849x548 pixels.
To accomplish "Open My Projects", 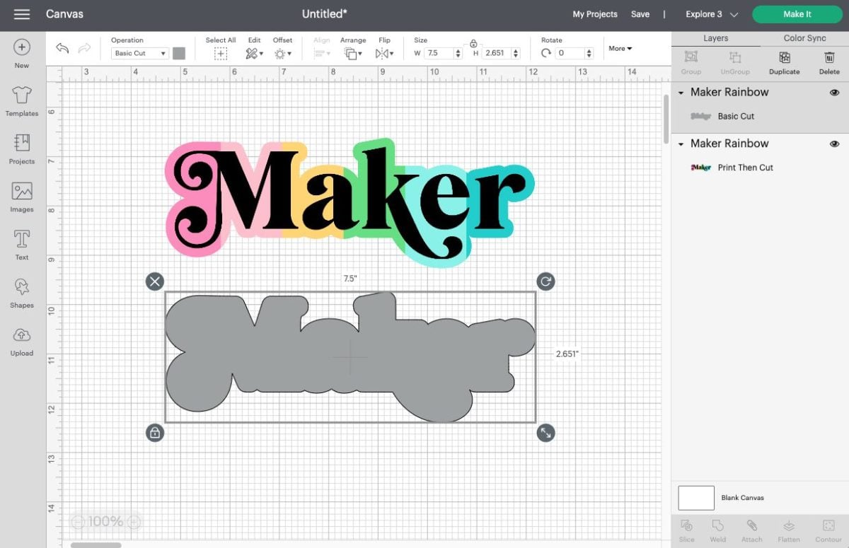I will click(595, 14).
